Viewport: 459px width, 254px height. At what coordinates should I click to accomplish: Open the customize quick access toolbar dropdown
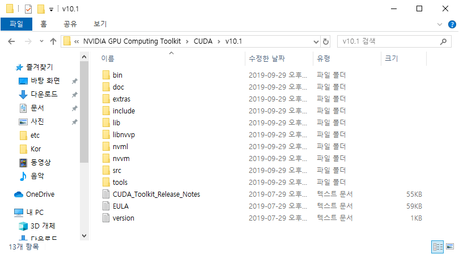[x=51, y=10]
